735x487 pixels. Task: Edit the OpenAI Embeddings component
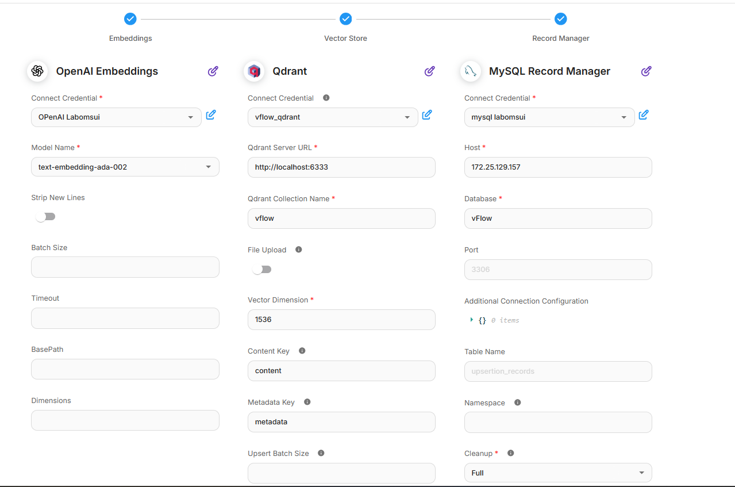[213, 71]
